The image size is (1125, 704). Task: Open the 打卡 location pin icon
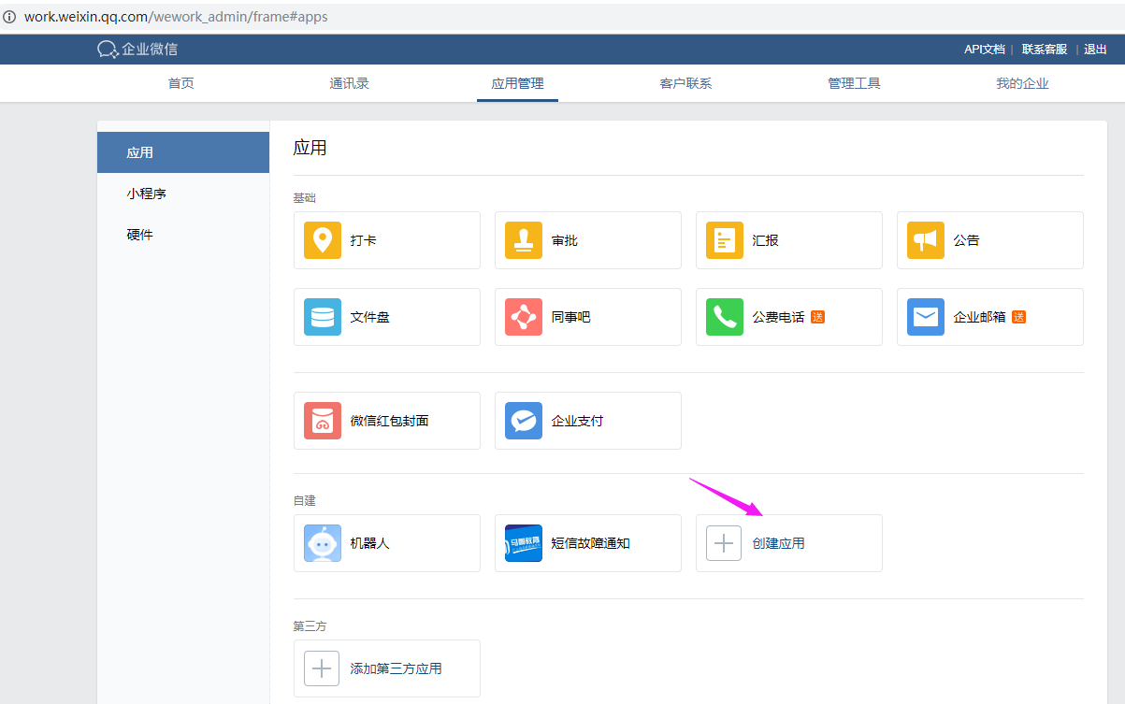[323, 240]
